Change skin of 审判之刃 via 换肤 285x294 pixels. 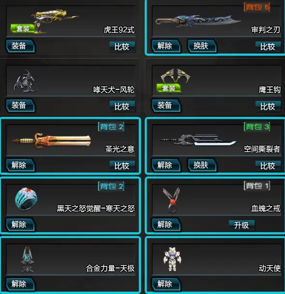pos(202,46)
